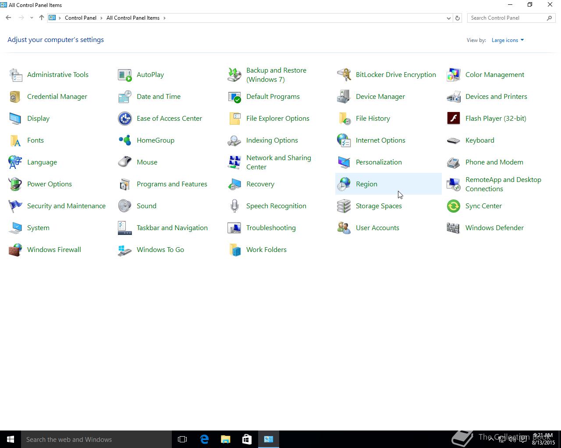The image size is (561, 448).
Task: Click Taskbar and Navigation link
Action: point(172,228)
